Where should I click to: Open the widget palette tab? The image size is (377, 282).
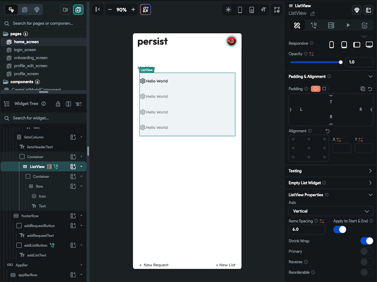[11, 10]
